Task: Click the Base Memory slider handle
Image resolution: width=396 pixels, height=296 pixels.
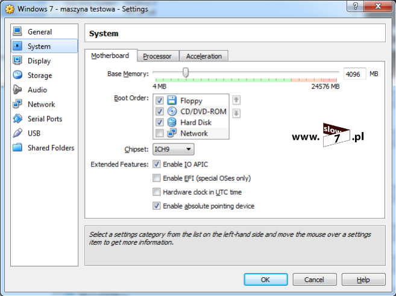Action: click(186, 72)
